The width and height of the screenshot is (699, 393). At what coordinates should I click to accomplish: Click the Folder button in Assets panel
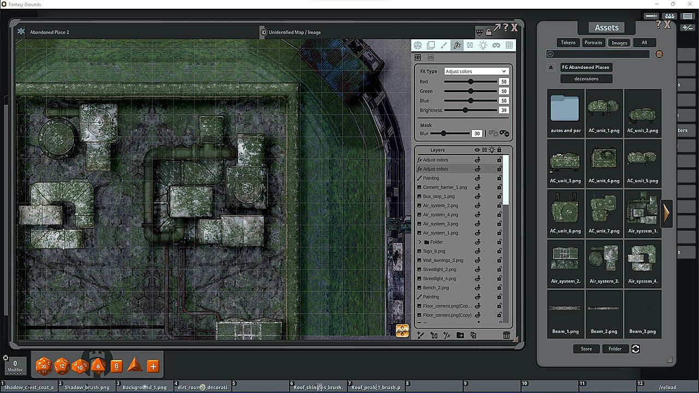click(615, 349)
